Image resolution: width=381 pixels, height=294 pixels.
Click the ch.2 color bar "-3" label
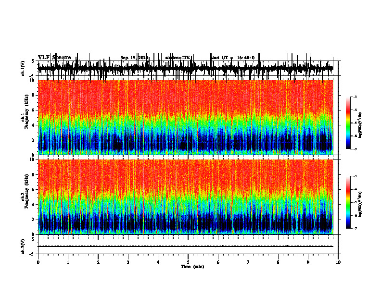point(355,176)
